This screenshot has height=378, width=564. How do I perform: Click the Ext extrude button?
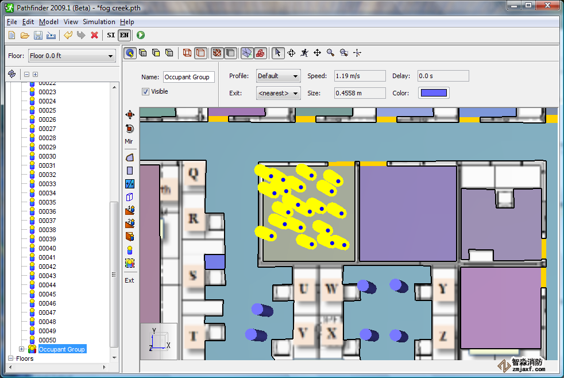(x=129, y=280)
